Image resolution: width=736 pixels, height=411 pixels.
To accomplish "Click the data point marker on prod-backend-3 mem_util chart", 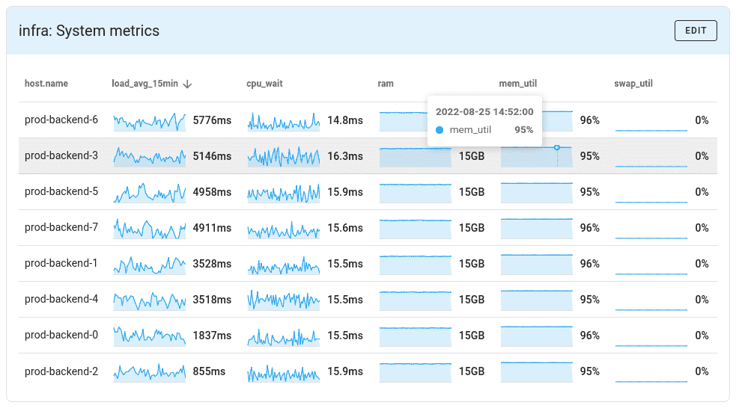I will pyautogui.click(x=556, y=147).
